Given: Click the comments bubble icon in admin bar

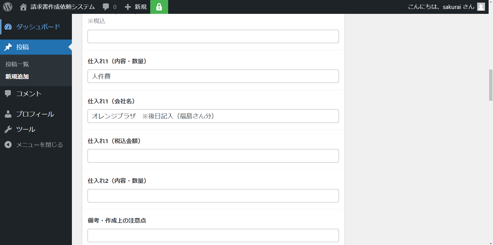Looking at the screenshot, I should pos(106,7).
